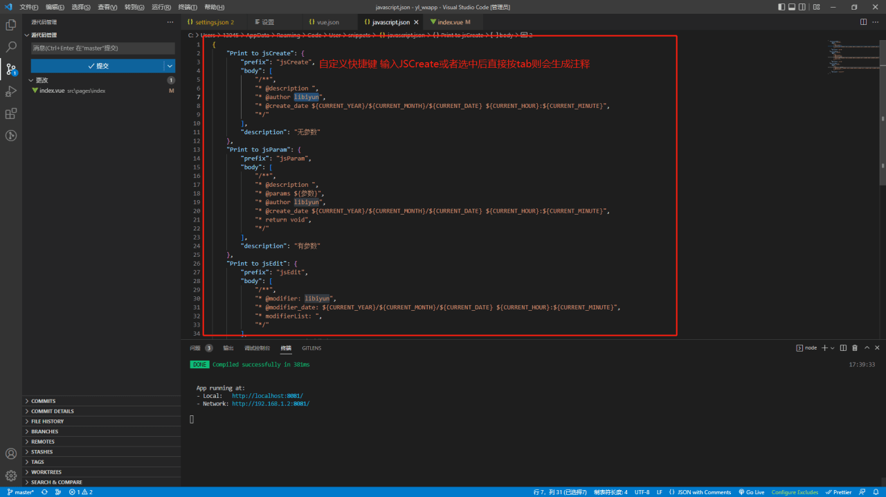
Task: Open the Search view icon
Action: point(11,47)
